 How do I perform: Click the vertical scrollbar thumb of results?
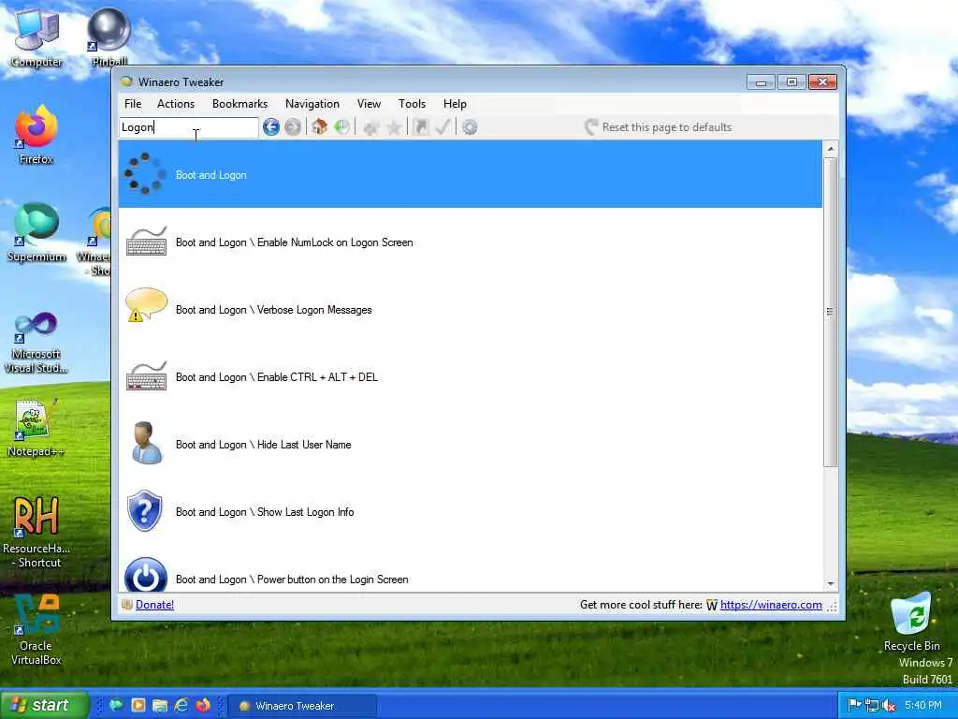pos(831,312)
